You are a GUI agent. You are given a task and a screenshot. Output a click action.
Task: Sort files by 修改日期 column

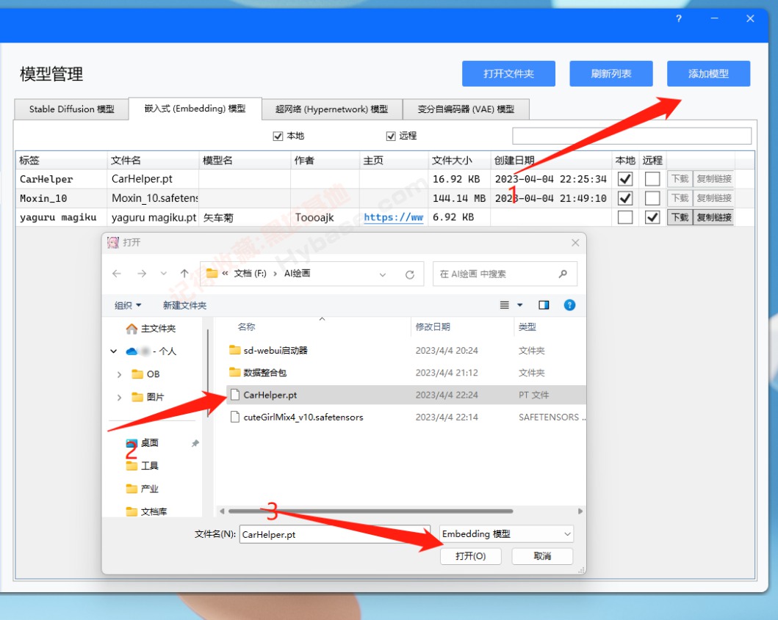click(x=433, y=327)
